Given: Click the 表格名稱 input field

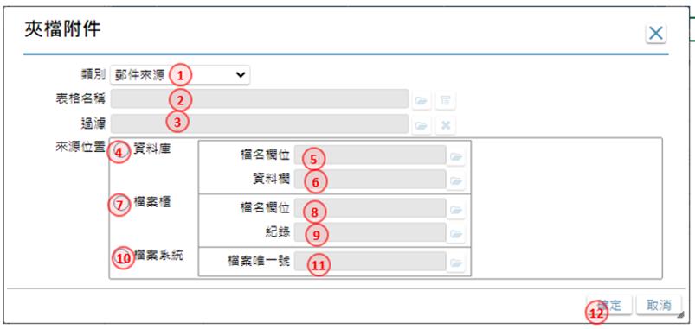Looking at the screenshot, I should point(260,98).
